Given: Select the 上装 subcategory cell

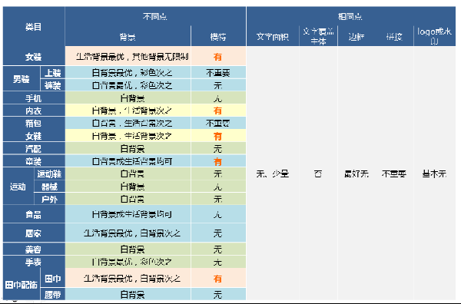Looking at the screenshot, I should point(52,73).
